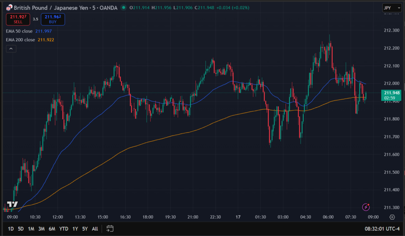Click the 212.300 price axis label
405x236 pixels.
click(392, 30)
